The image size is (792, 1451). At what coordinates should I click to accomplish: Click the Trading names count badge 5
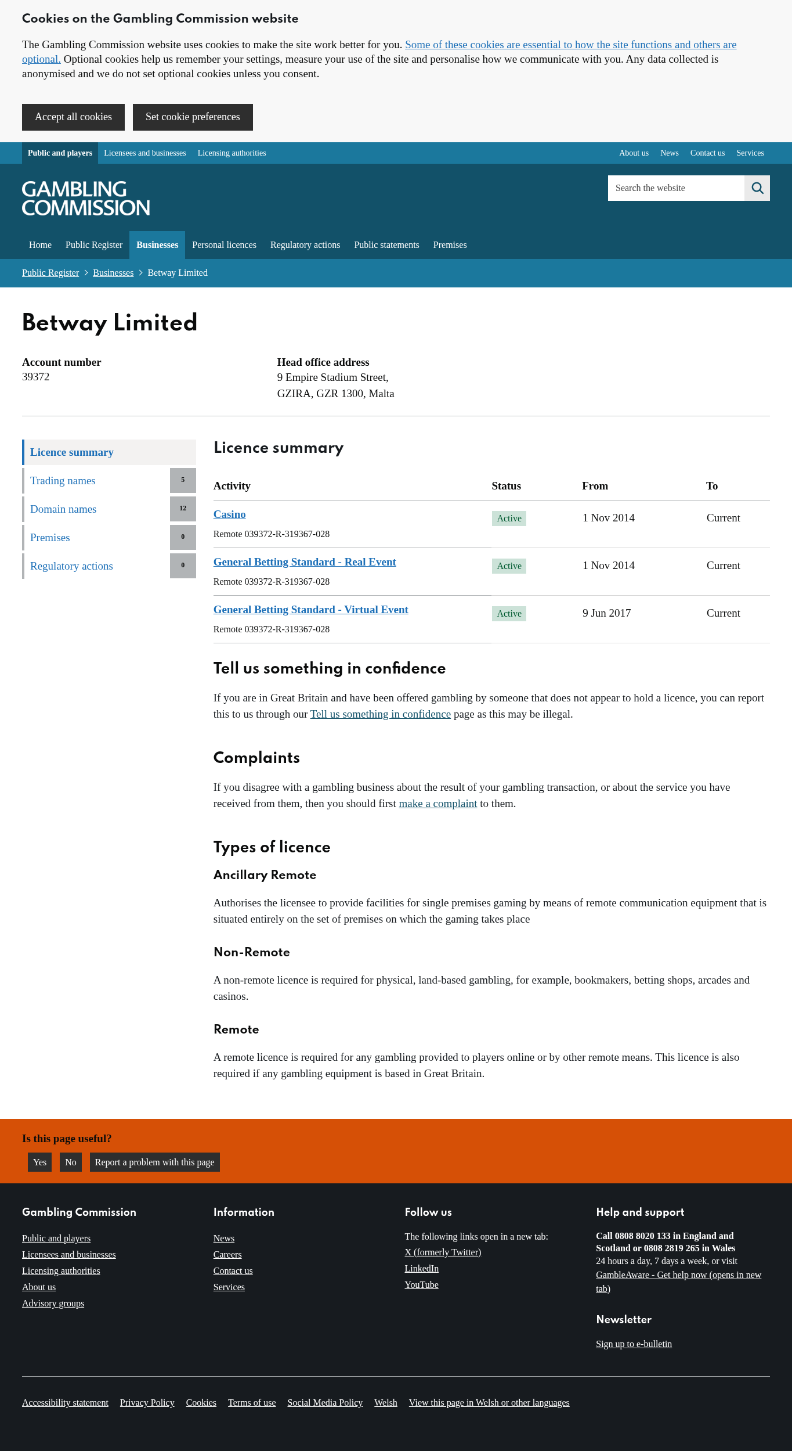click(x=183, y=480)
